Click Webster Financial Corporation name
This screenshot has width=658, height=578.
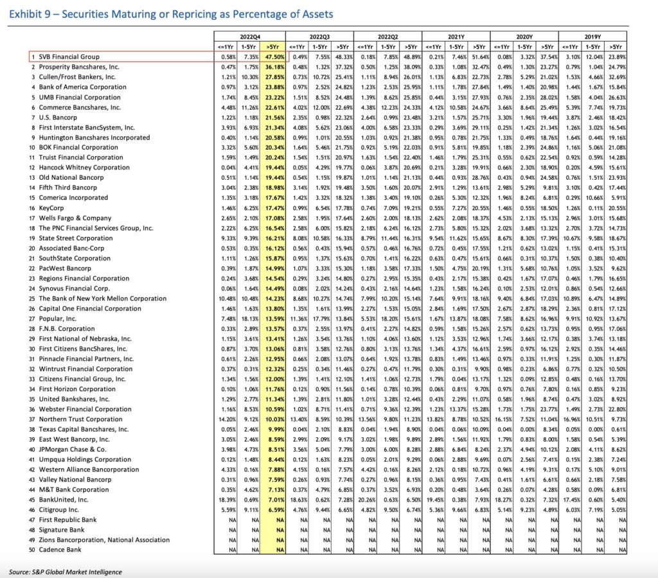pyautogui.click(x=85, y=409)
